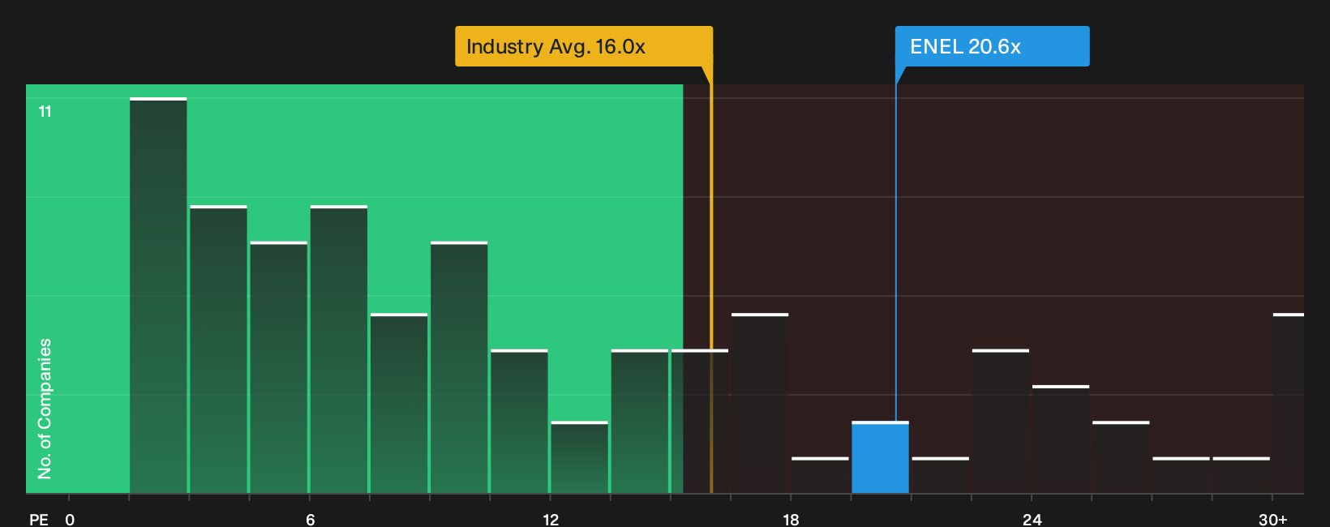Screen dimensions: 1330x527
Task: Click the x-axis value 30+
Action: [1272, 520]
